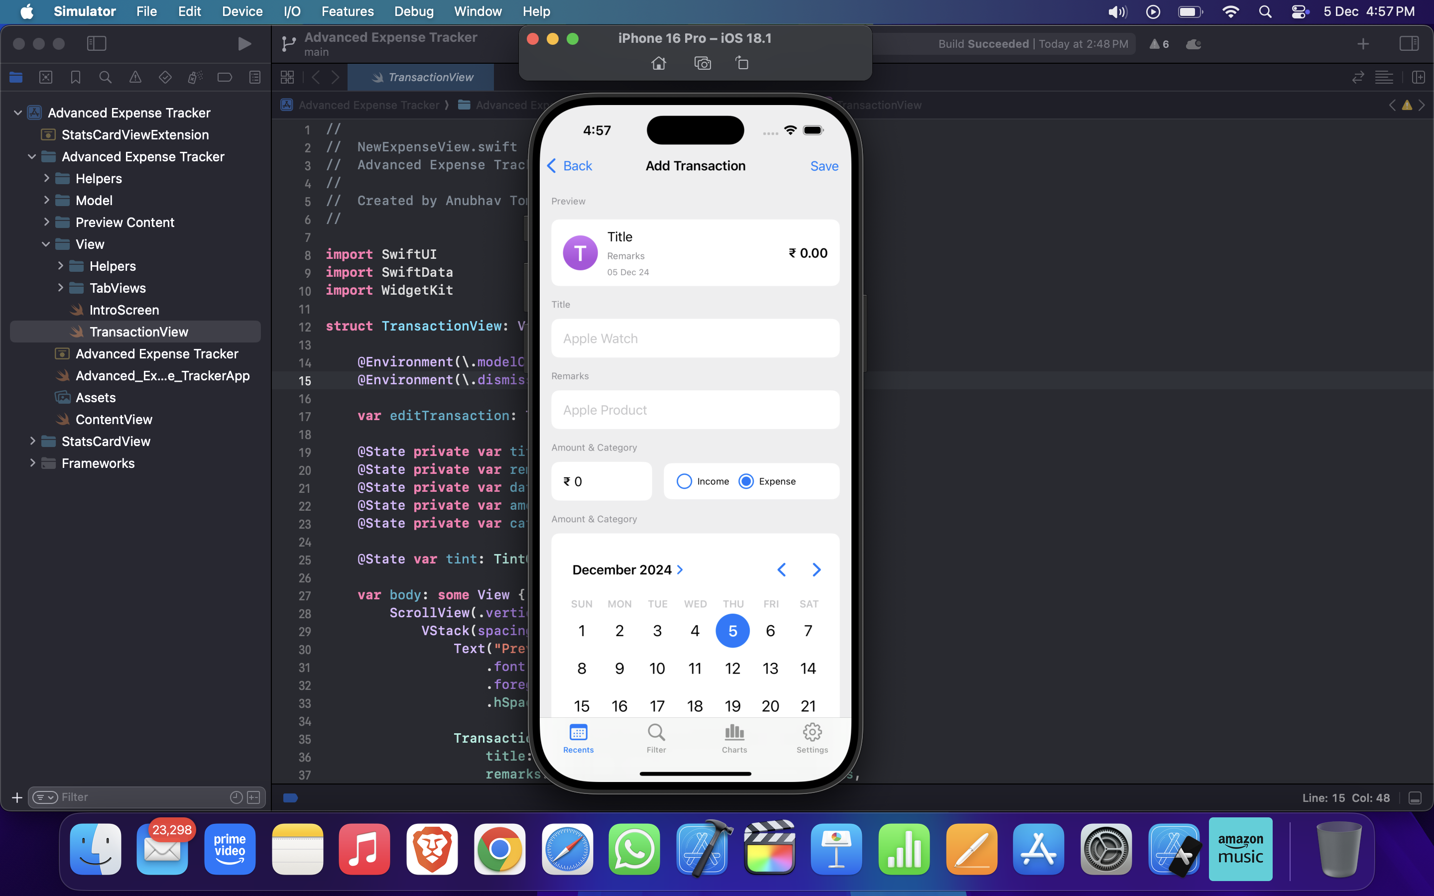Open the Find navigator in Xcode
Screen dimensions: 1434x896
pos(106,77)
